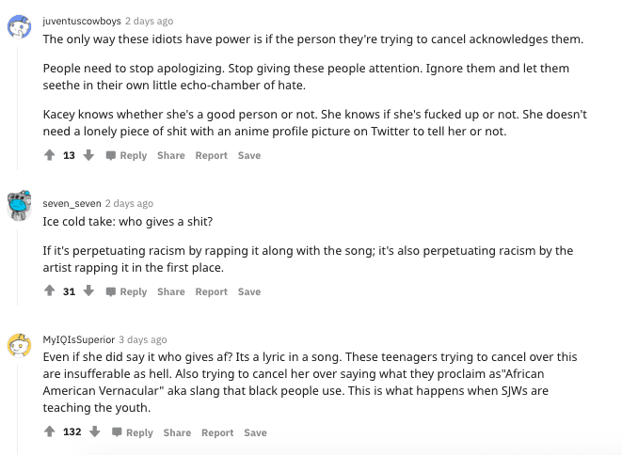Open MyIQIsSuperior user profile link
Image resolution: width=622 pixels, height=455 pixels.
[79, 339]
